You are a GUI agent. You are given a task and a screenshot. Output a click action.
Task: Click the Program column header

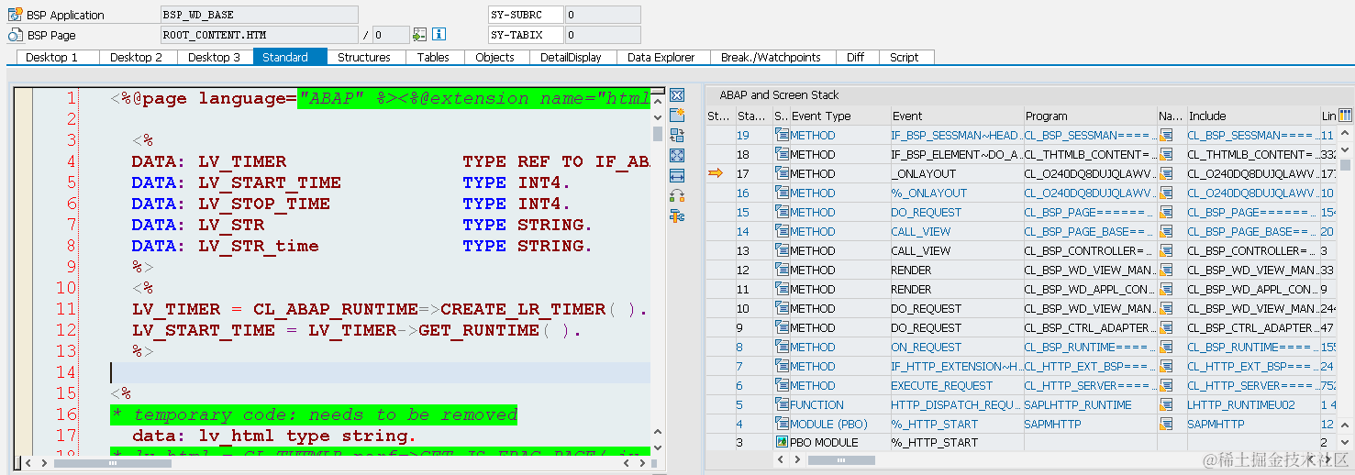click(1089, 116)
